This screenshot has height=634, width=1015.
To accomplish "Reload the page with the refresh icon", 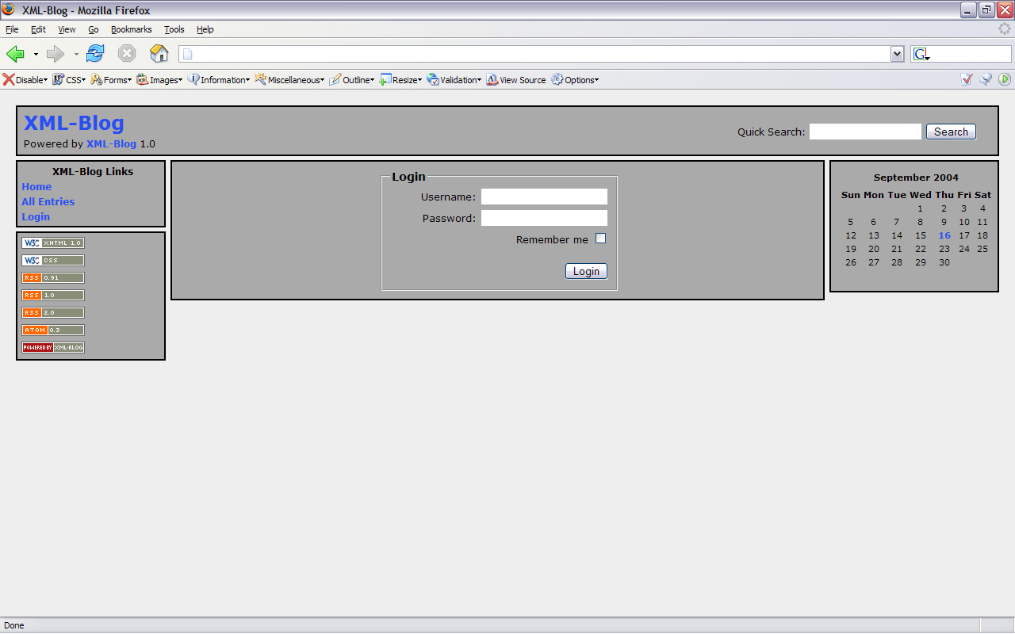I will click(x=95, y=54).
